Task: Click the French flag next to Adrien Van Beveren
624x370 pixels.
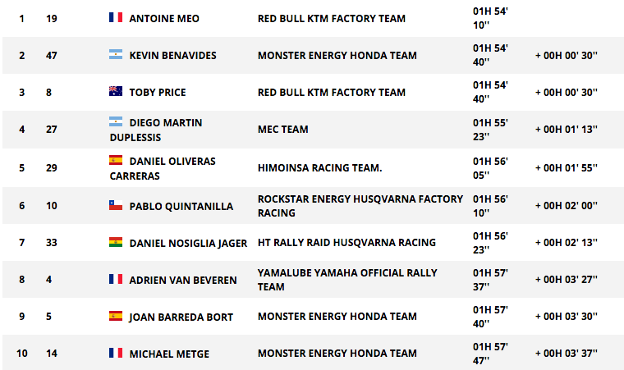Action: (116, 279)
